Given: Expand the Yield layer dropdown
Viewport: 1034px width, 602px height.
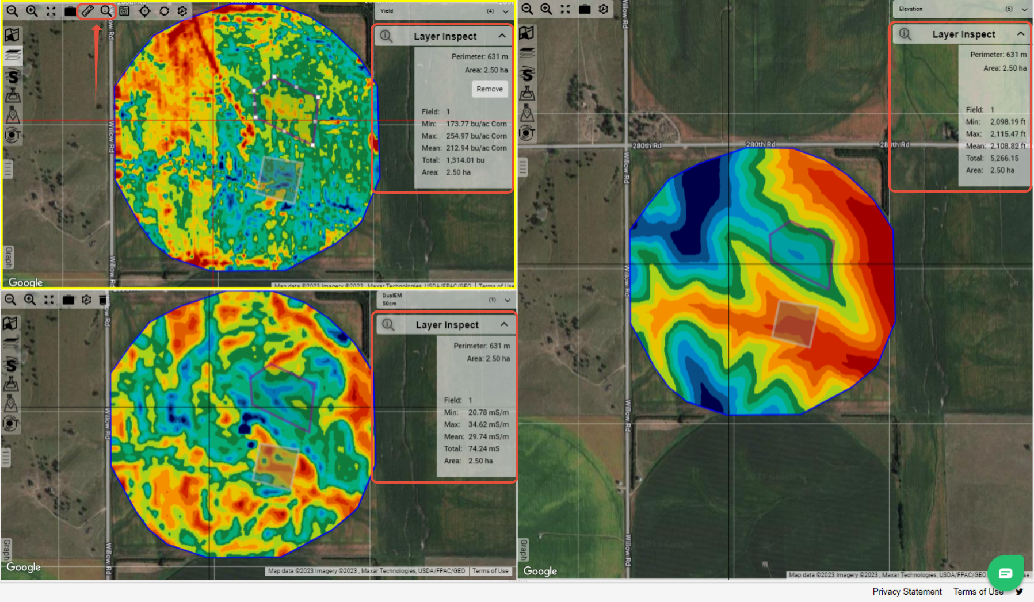Looking at the screenshot, I should coord(506,11).
